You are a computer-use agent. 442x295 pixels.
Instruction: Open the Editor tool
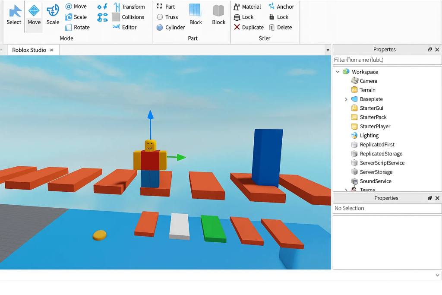125,27
